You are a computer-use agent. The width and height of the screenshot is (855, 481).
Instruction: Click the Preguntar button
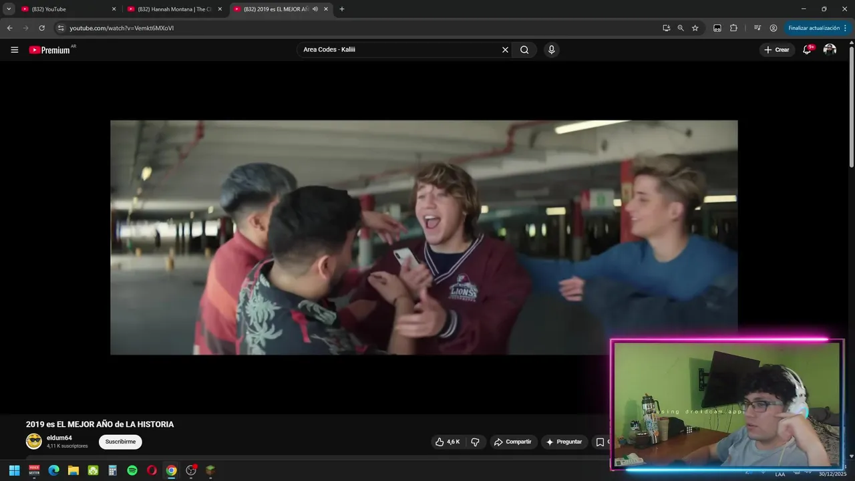coord(564,442)
